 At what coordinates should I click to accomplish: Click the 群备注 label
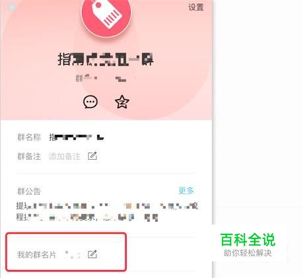coord(29,156)
